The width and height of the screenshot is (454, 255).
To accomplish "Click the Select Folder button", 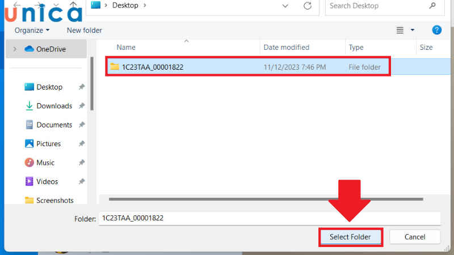I will 351,237.
